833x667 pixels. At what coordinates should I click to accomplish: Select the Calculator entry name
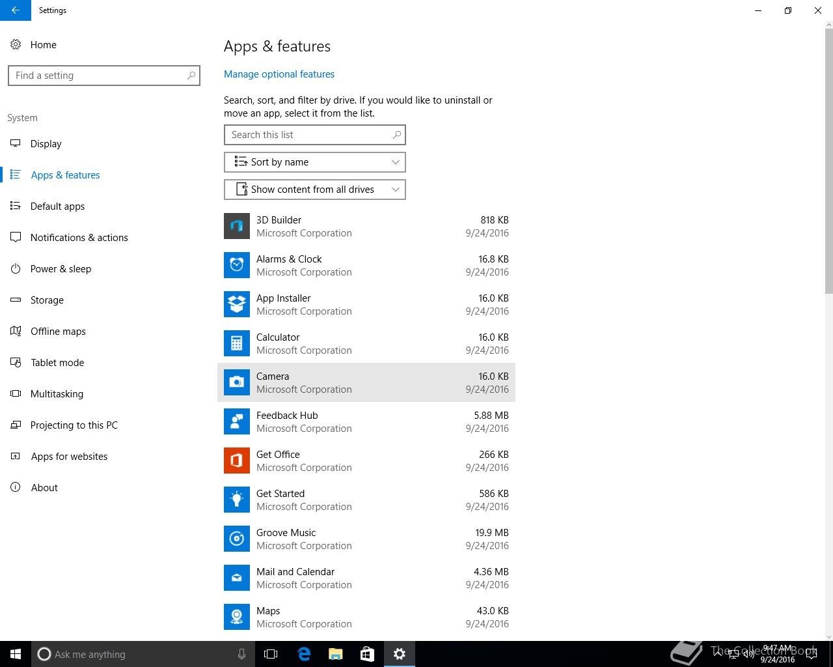coord(278,337)
